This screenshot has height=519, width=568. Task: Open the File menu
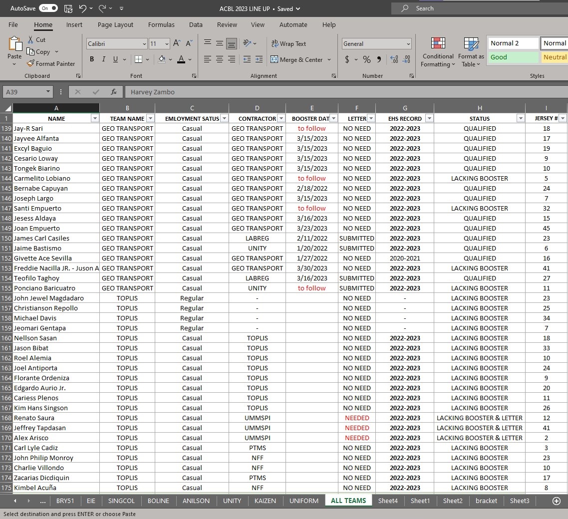coord(13,24)
